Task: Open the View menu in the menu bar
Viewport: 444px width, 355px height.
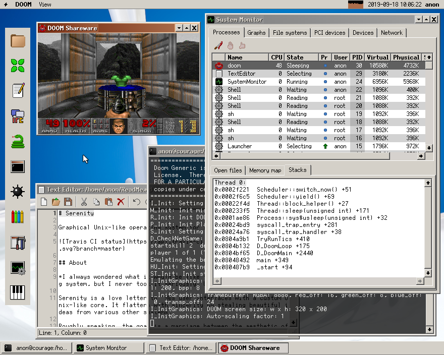Action: point(45,5)
